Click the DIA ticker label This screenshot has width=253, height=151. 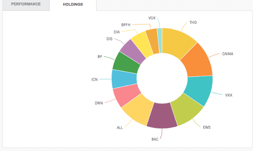(x=117, y=32)
